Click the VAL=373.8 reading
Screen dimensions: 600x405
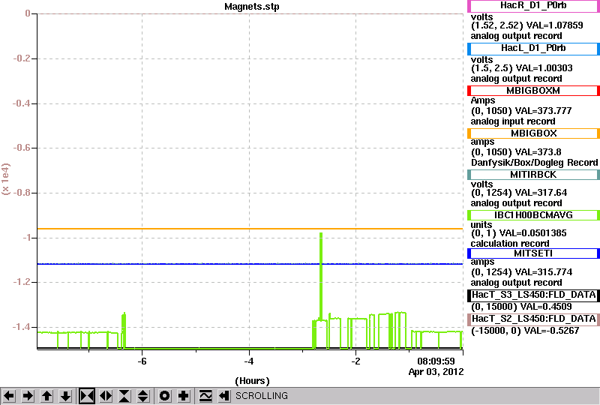point(538,152)
